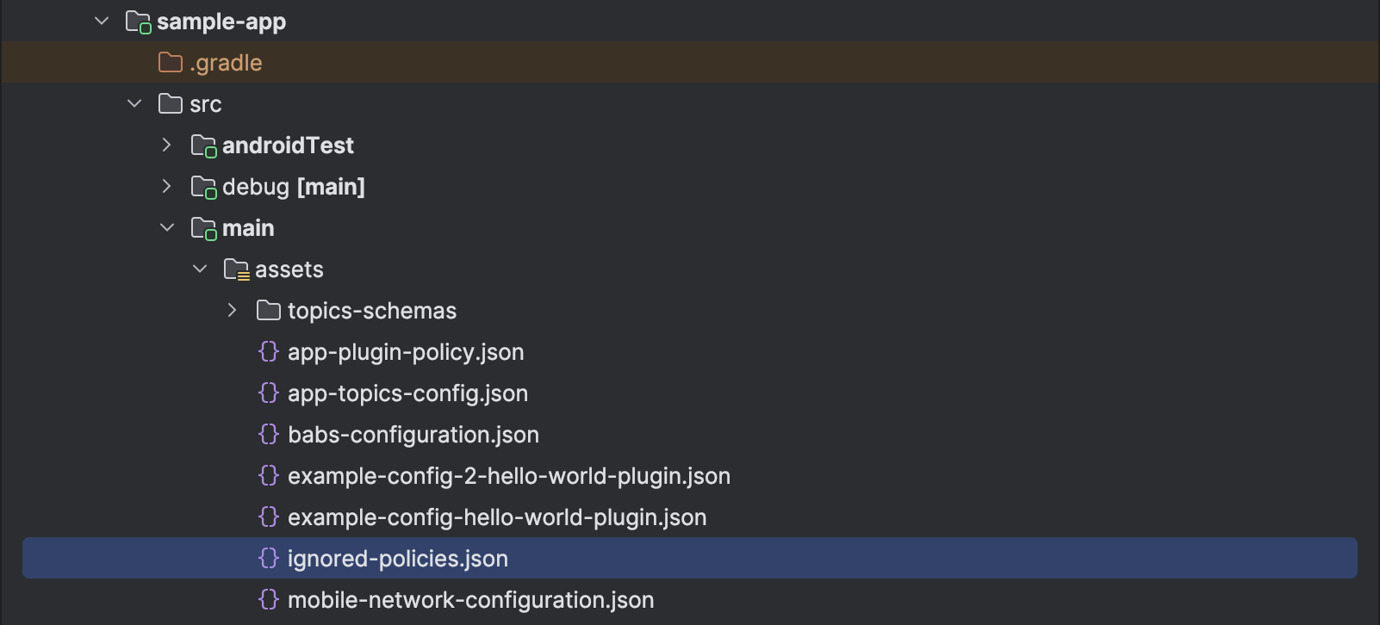The image size is (1380, 625).
Task: Expand the topics-schemas folder arrow
Action: (x=233, y=311)
